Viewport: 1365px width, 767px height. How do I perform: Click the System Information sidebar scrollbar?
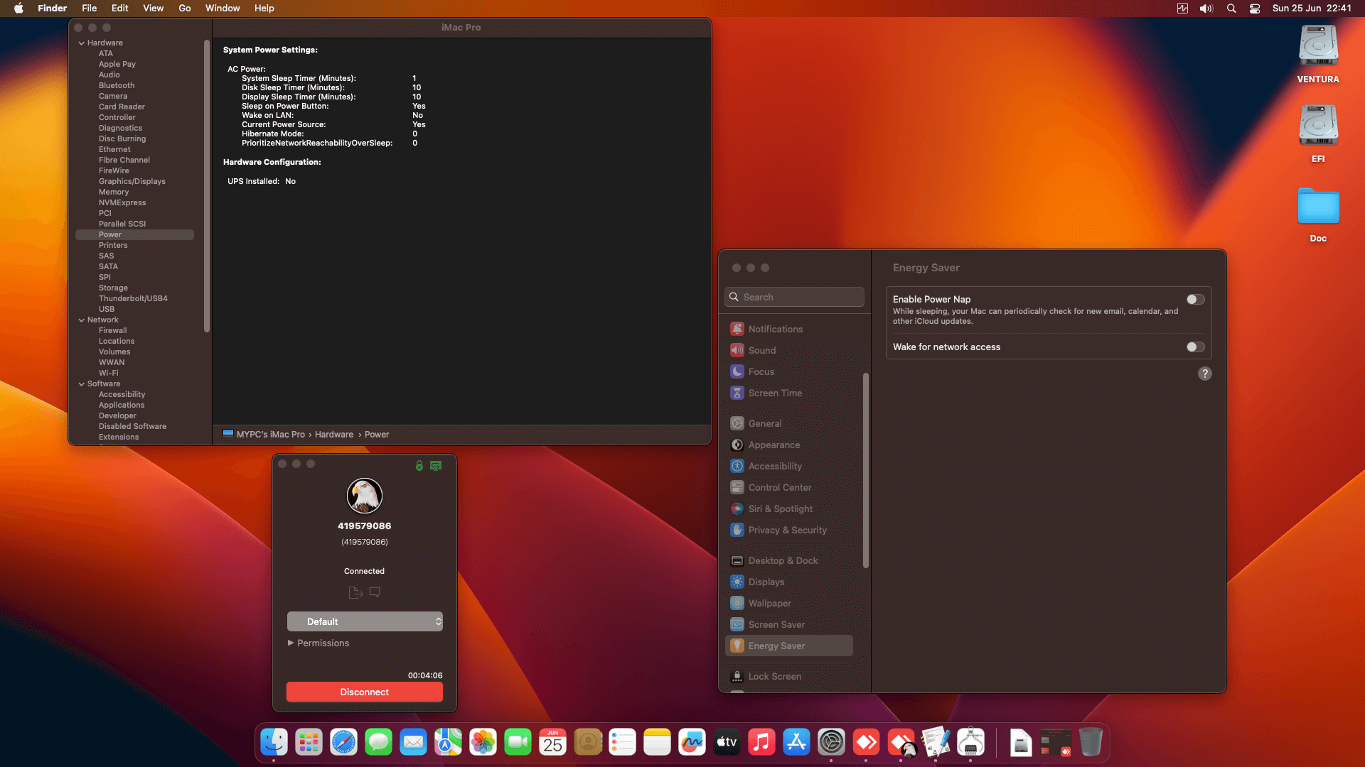coord(207,186)
